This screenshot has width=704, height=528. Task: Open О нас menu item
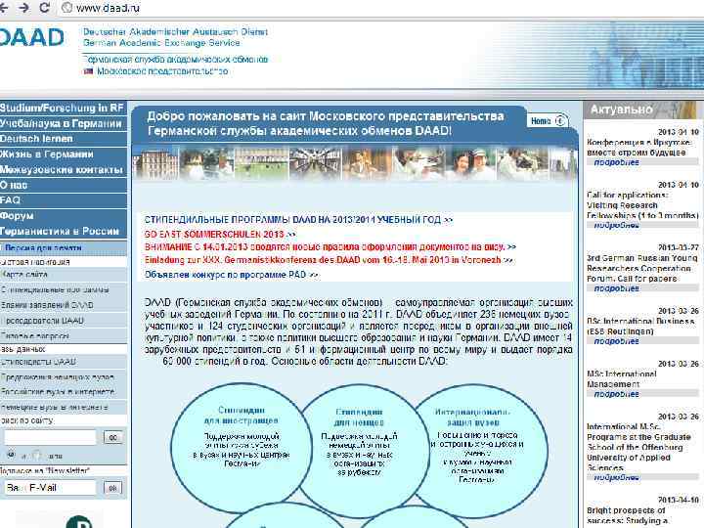click(x=63, y=185)
